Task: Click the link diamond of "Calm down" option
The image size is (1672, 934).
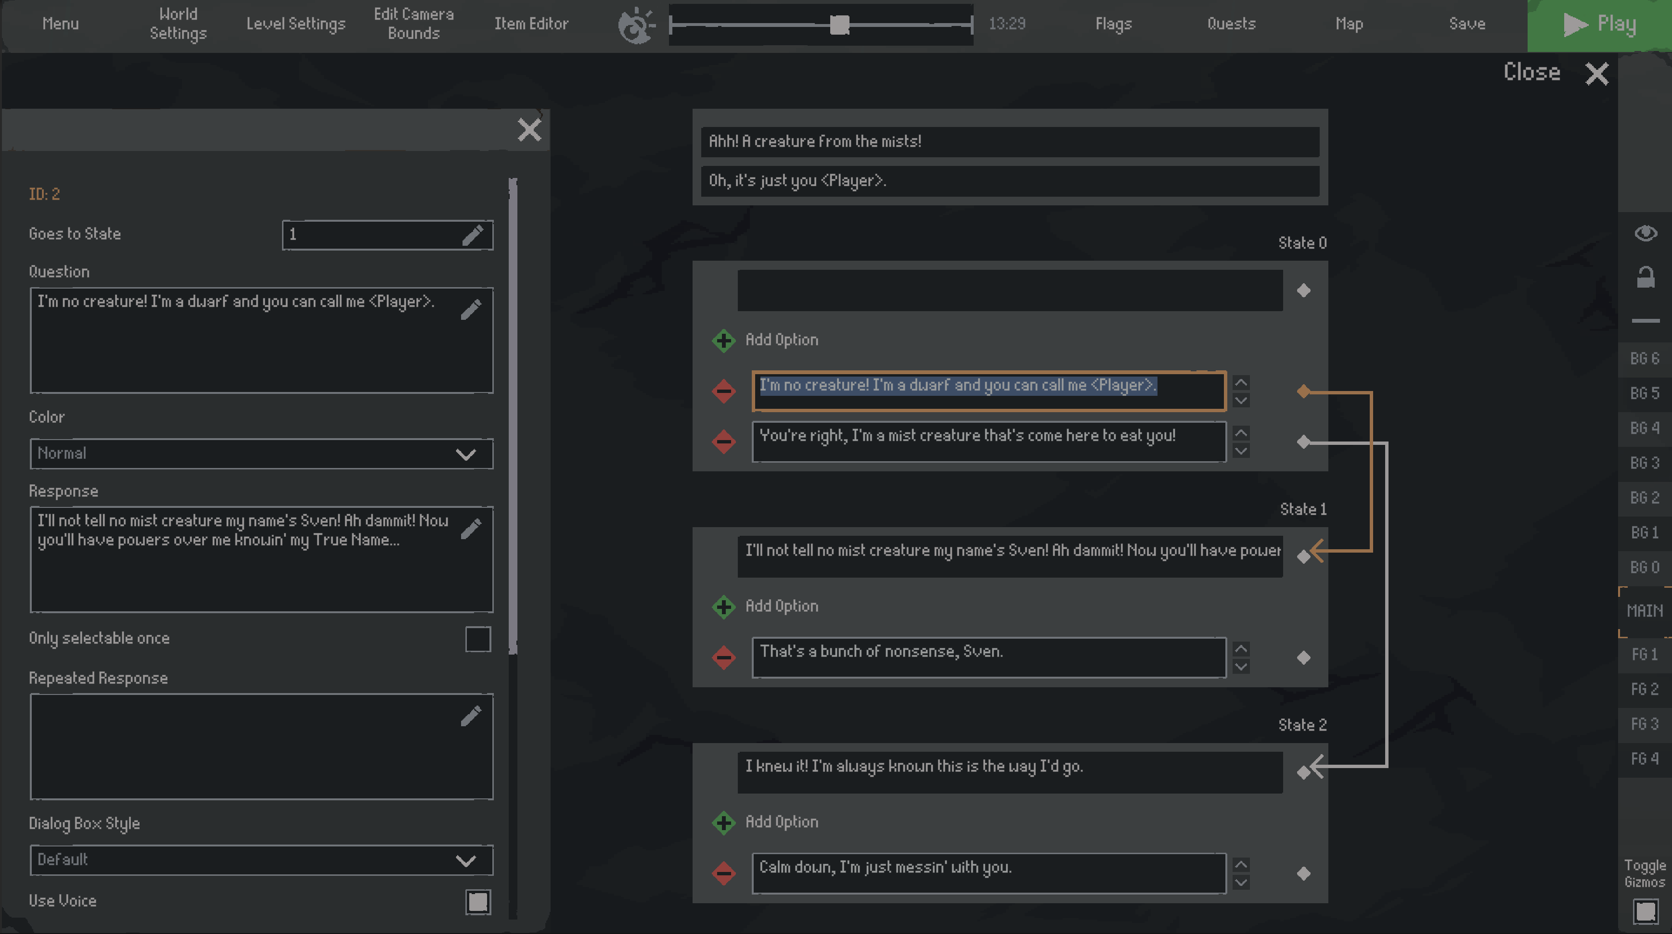Action: click(x=1303, y=874)
